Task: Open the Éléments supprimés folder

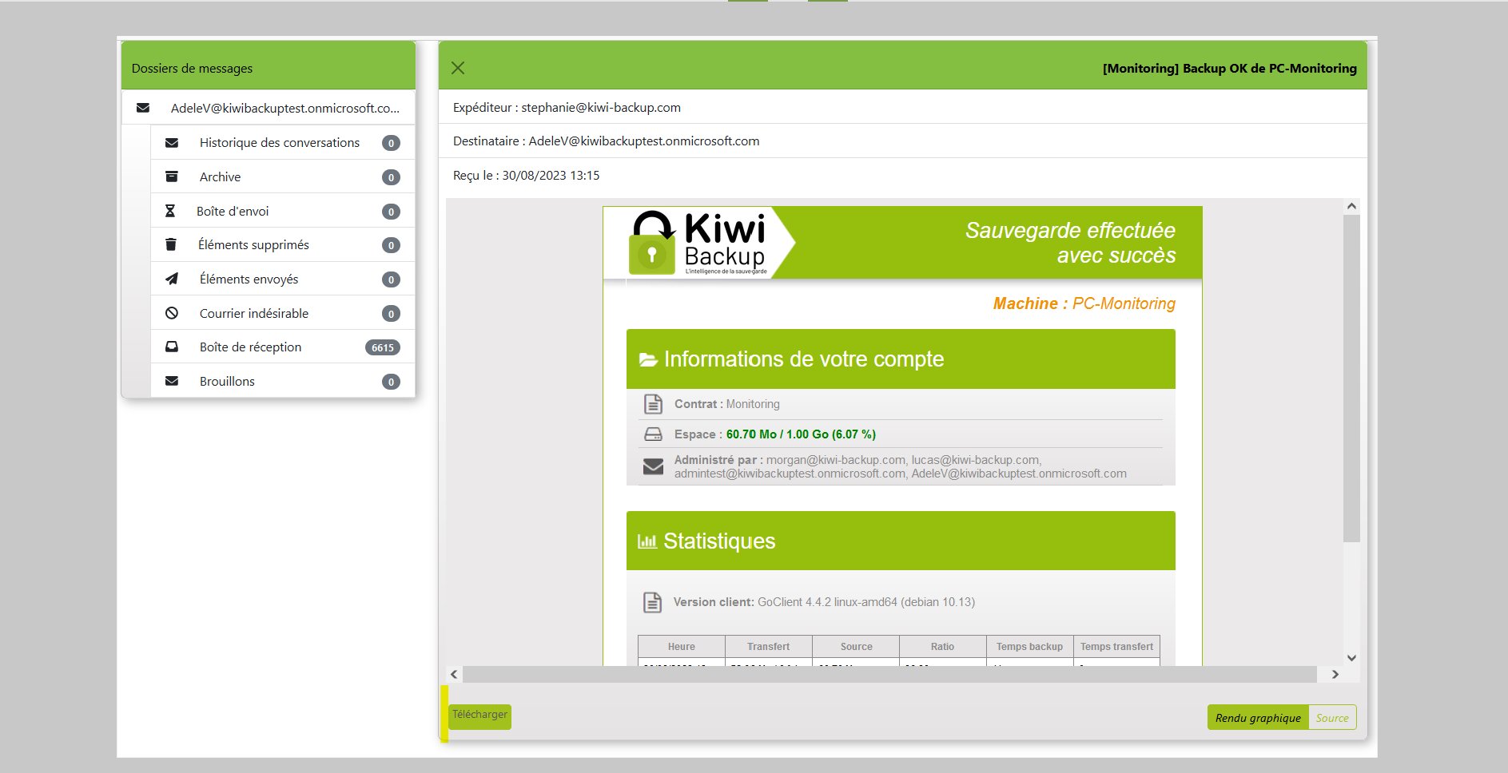Action: pyautogui.click(x=283, y=244)
